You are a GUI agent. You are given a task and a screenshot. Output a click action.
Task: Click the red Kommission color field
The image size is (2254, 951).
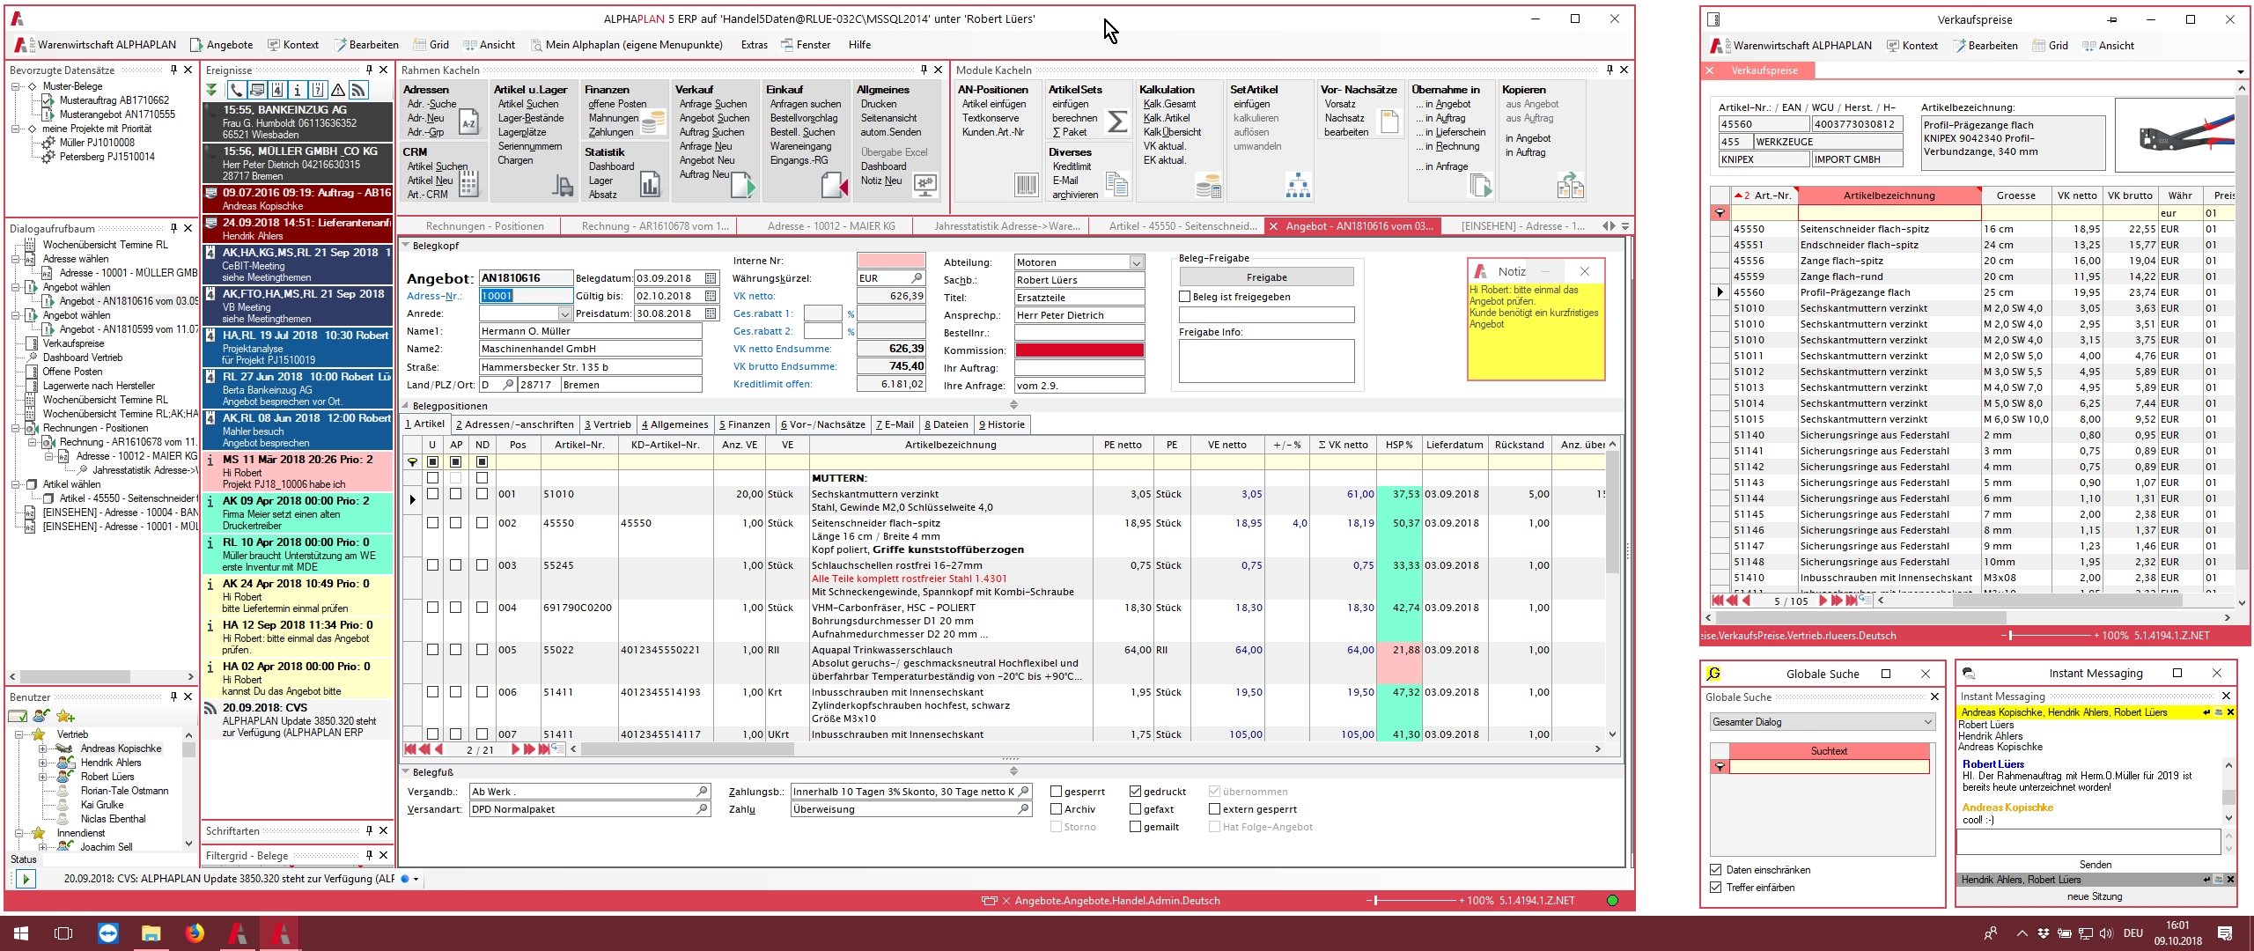point(1079,350)
